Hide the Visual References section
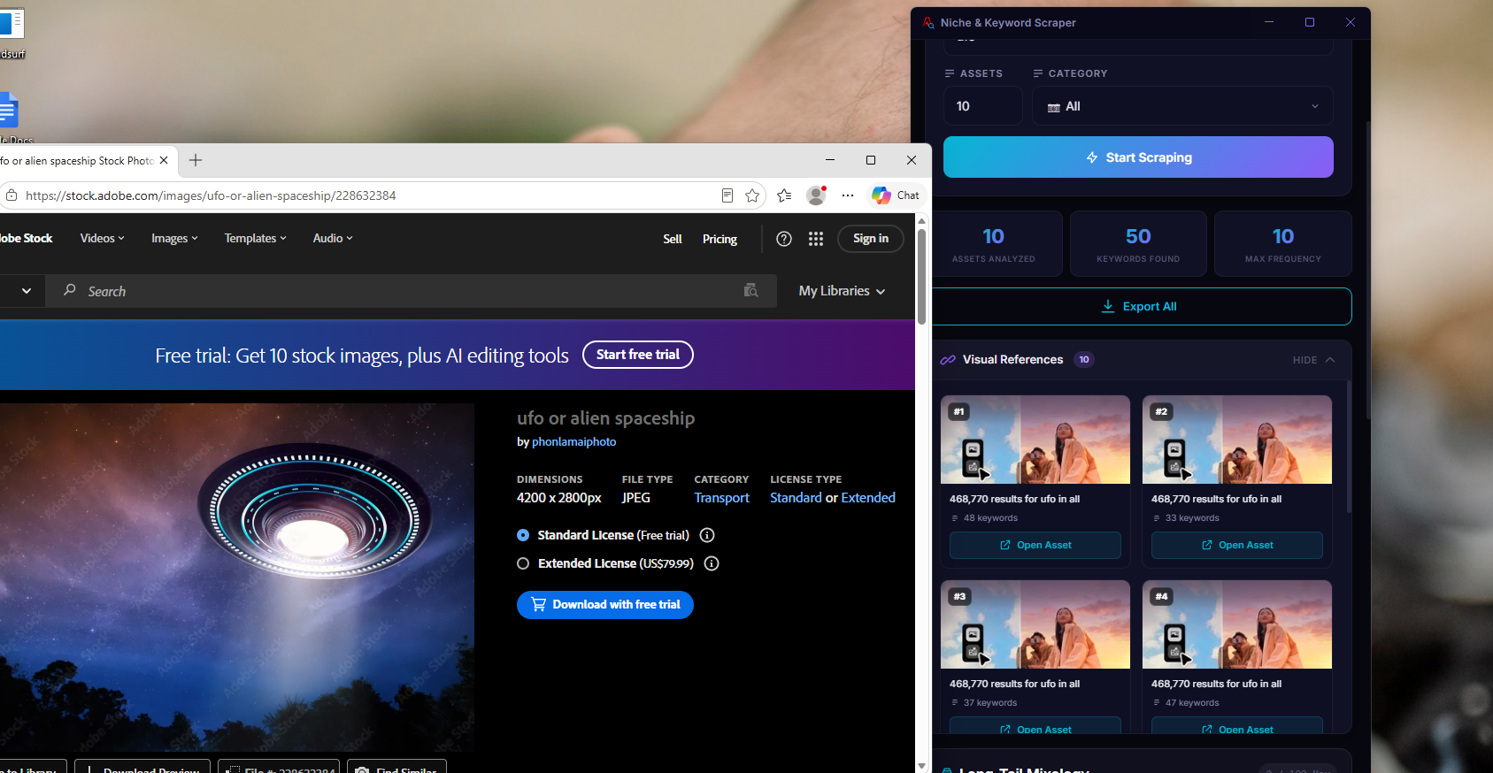Image resolution: width=1493 pixels, height=773 pixels. pos(1313,360)
